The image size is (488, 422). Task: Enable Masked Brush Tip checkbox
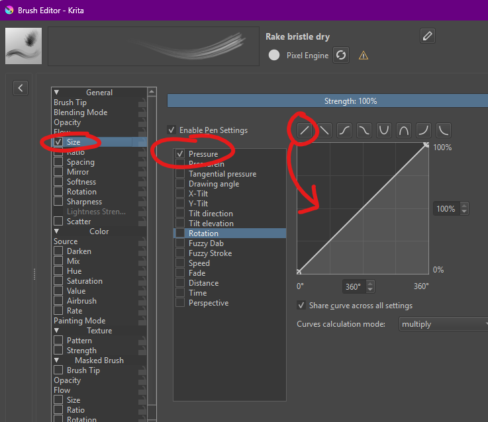point(58,370)
